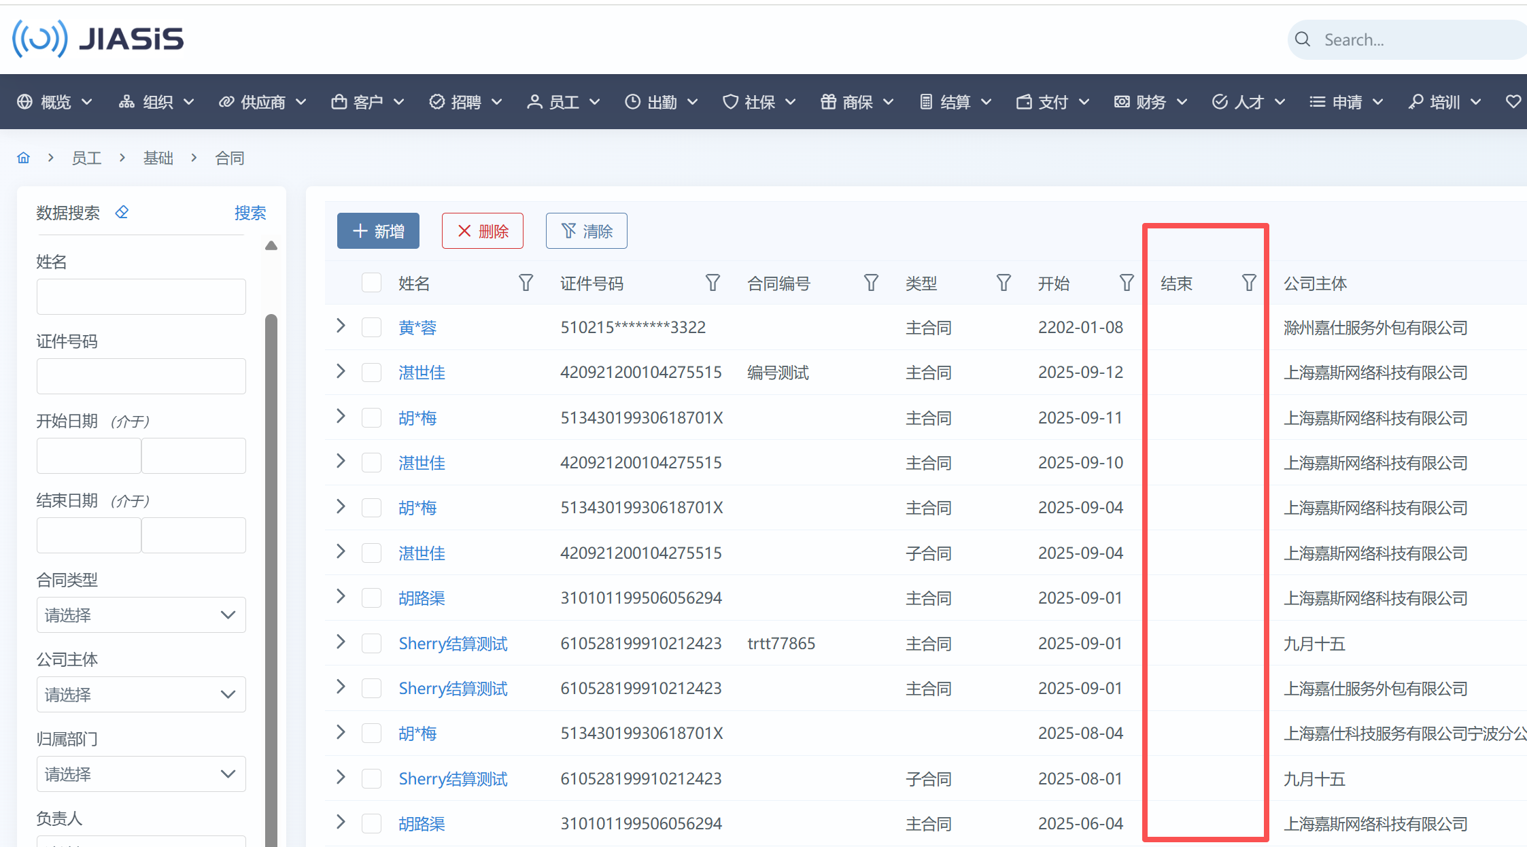Viewport: 1527px width, 847px height.
Task: Open the 归属部门 dropdown
Action: coord(141,774)
